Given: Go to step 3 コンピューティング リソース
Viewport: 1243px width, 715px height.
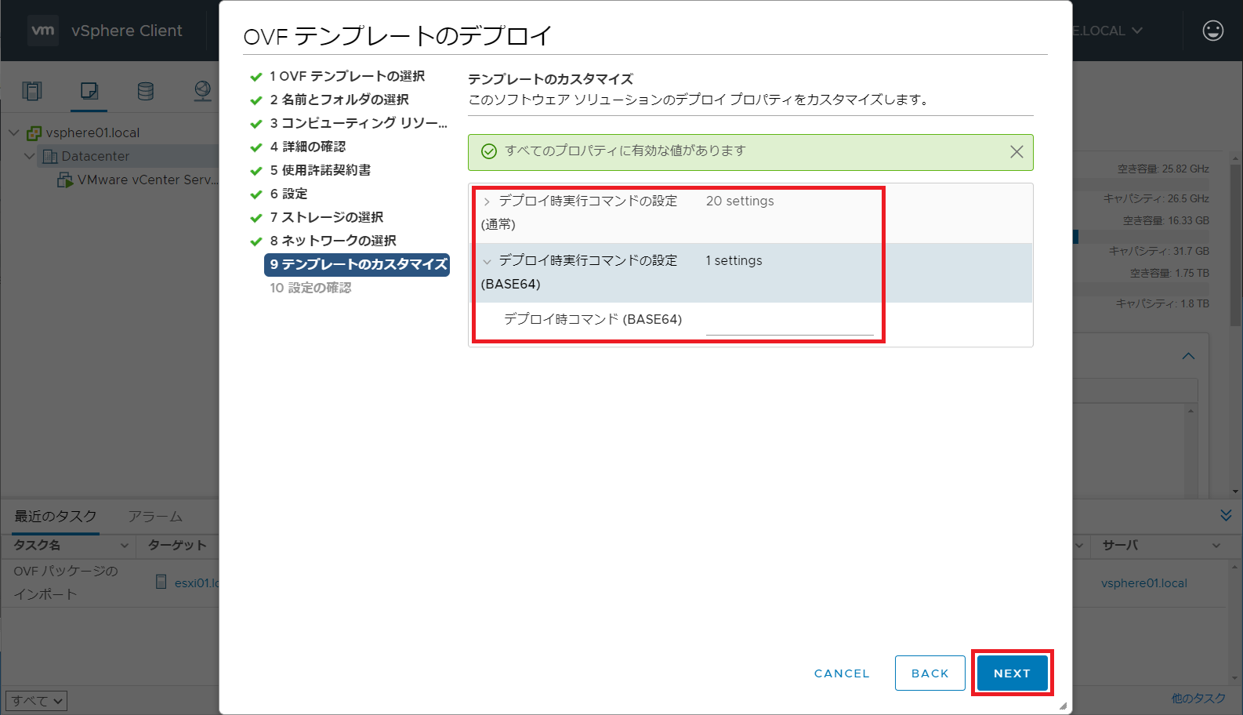Looking at the screenshot, I should (359, 123).
